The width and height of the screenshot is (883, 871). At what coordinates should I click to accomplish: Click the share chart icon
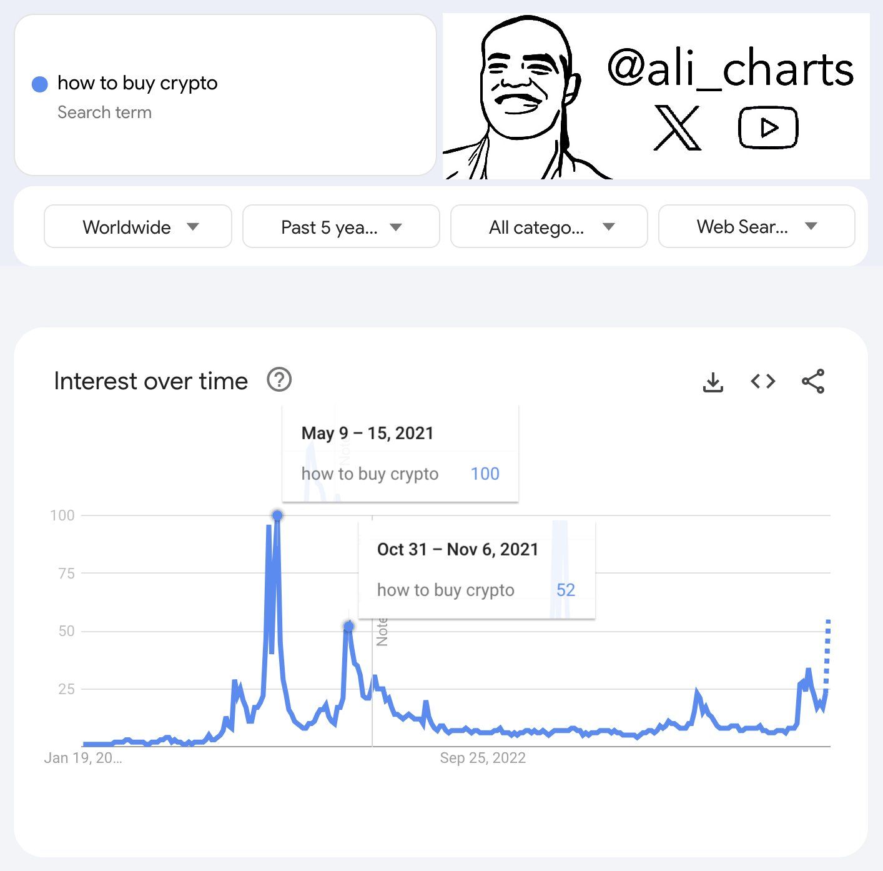coord(812,381)
